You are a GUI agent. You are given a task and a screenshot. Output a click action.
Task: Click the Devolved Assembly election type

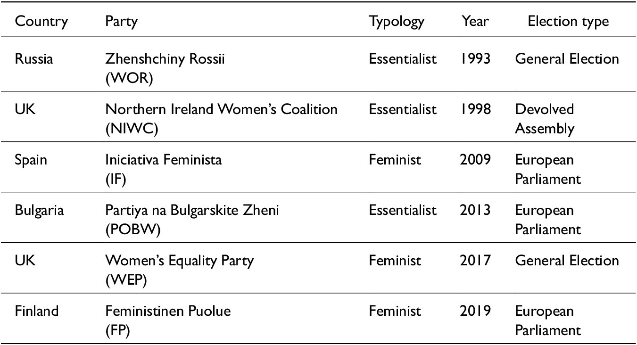tap(545, 119)
